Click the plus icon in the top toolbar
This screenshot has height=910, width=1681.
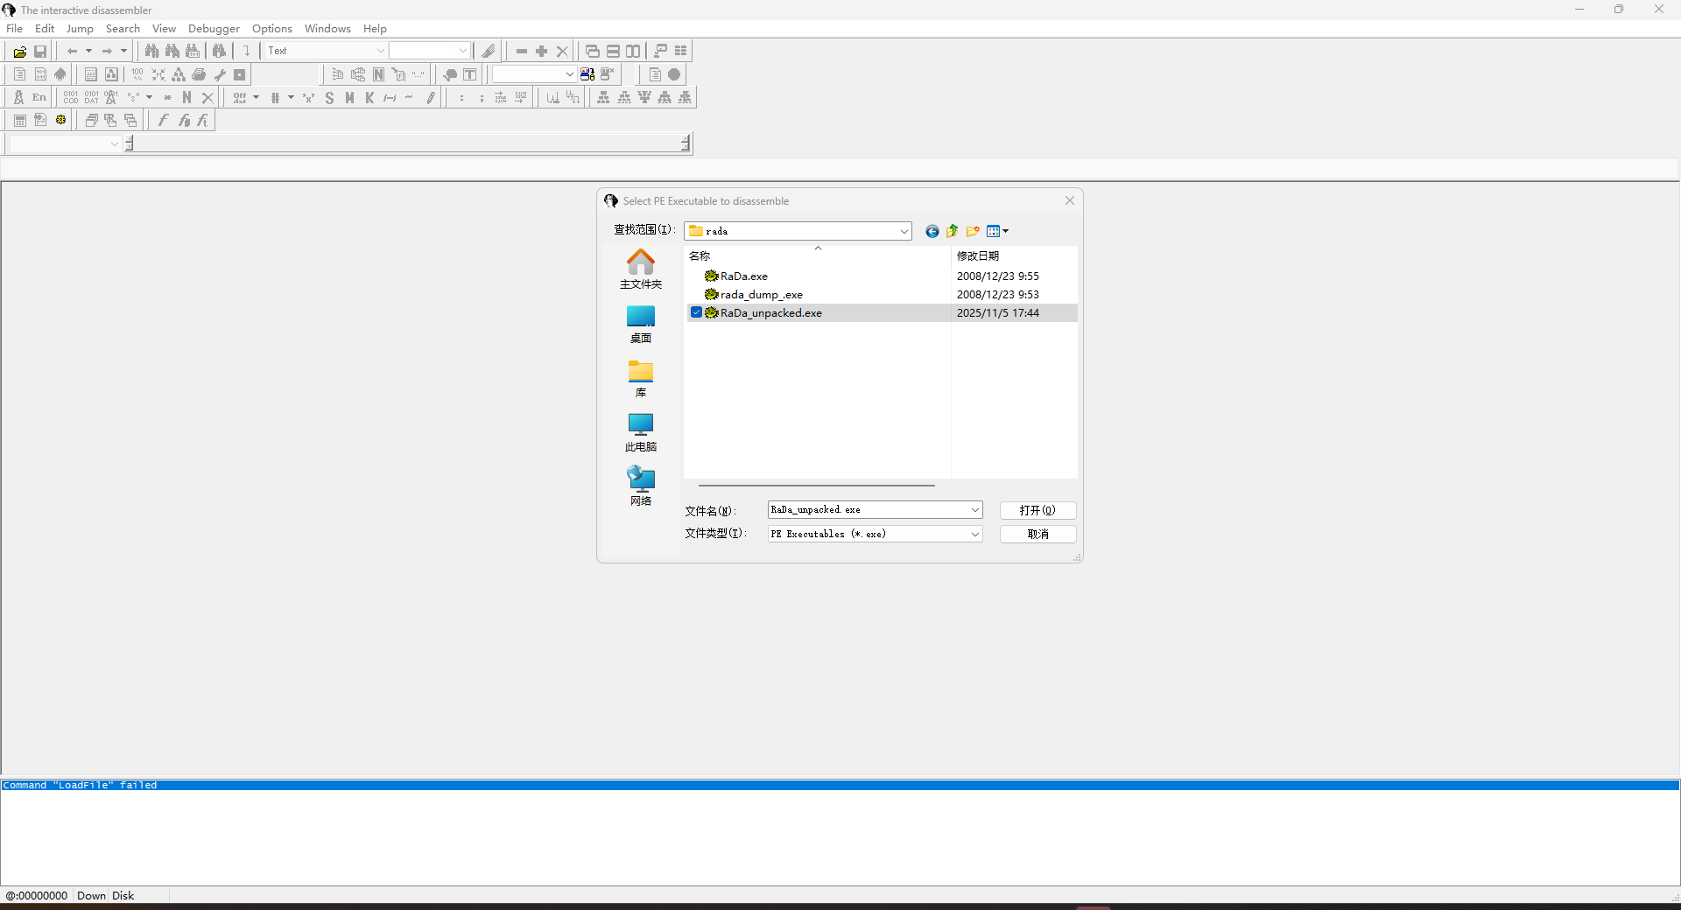(542, 52)
